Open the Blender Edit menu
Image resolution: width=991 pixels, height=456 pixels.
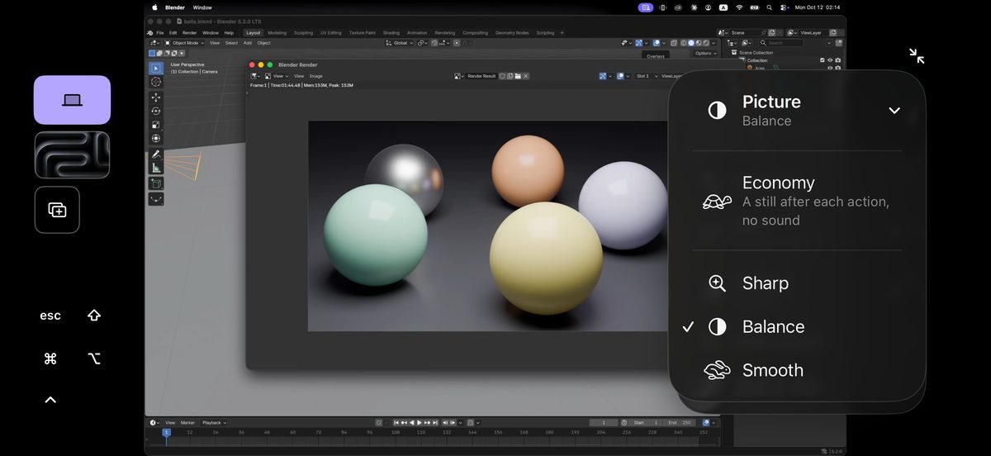click(x=173, y=33)
